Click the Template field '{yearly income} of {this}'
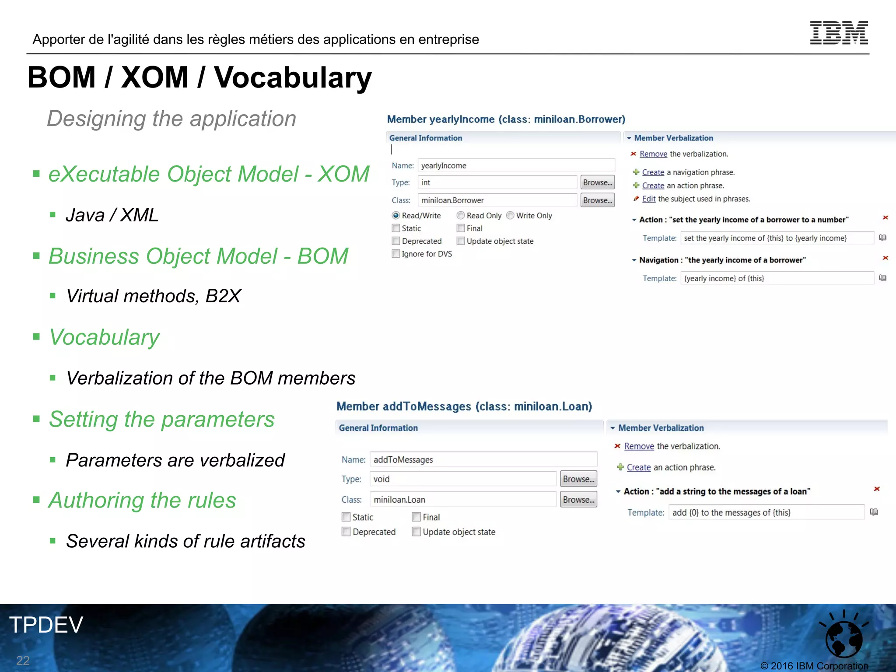896x672 pixels. tap(777, 278)
